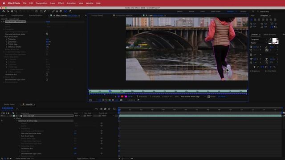Toggle Small Caps in Character panel
285x160 pixels.
click(x=266, y=67)
